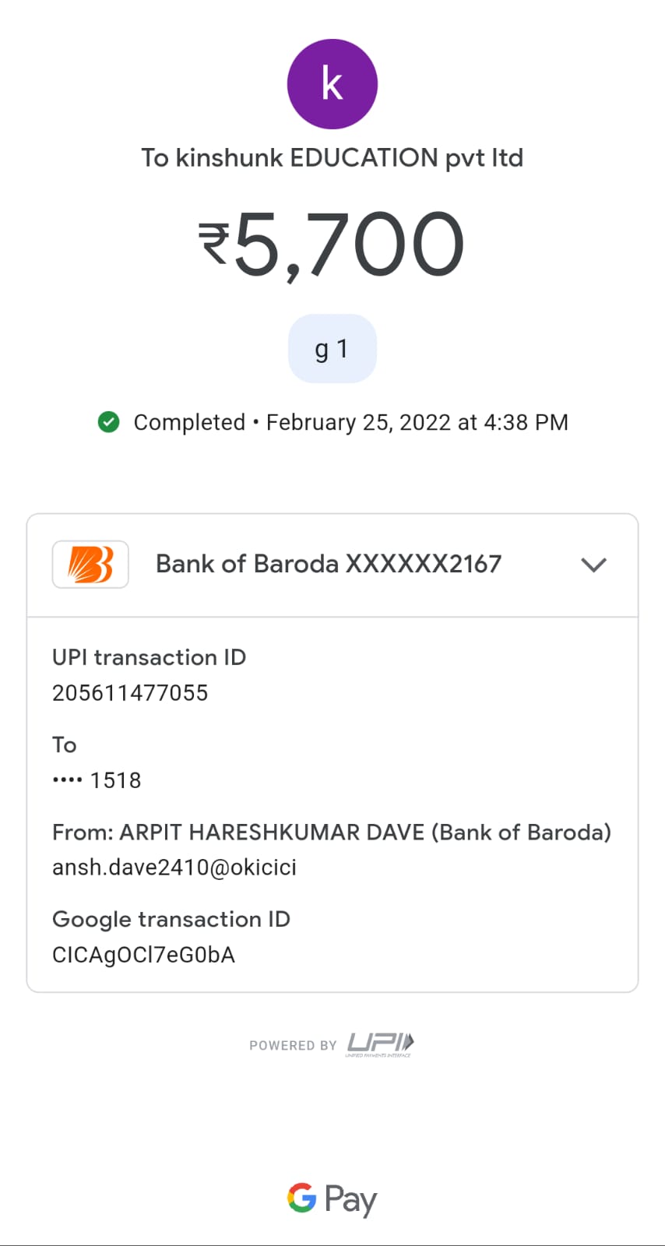Viewport: 665px width, 1246px height.
Task: Expand bank account details with chevron
Action: [x=593, y=565]
